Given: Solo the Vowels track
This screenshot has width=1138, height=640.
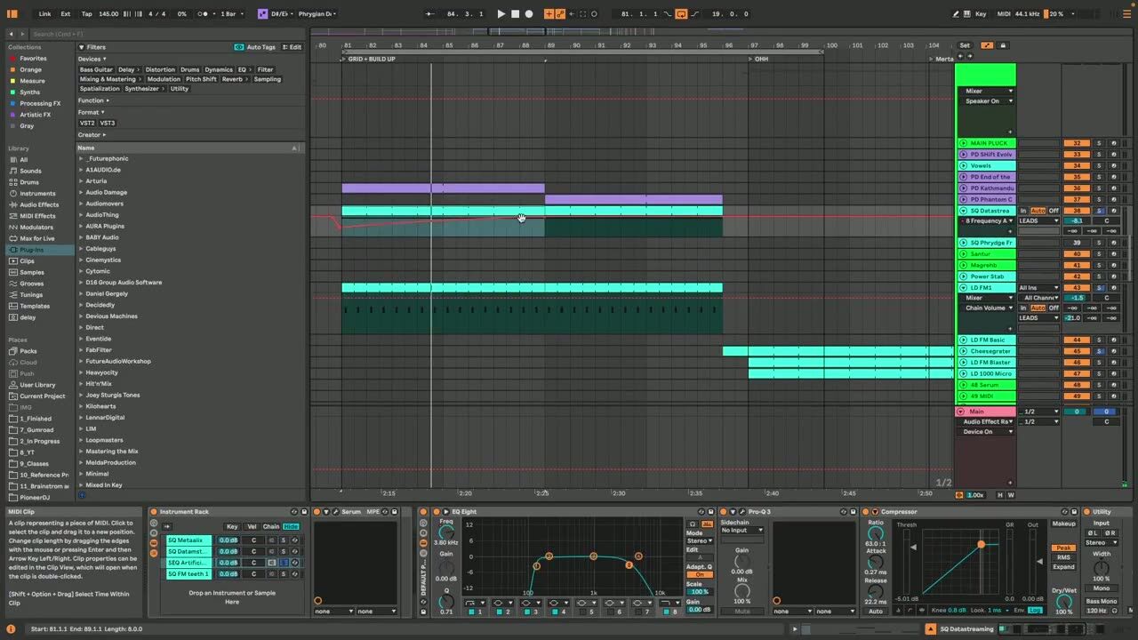Looking at the screenshot, I should click(x=1098, y=165).
